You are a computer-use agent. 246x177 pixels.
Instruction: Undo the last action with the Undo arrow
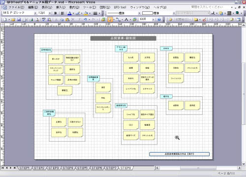pos(85,20)
